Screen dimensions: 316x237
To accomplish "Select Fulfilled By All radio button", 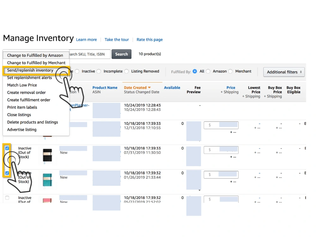I will point(195,71).
